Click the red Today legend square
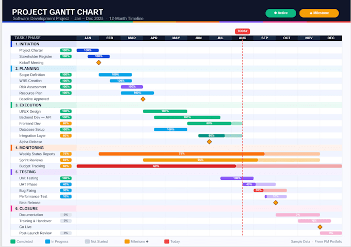351x247 pixels. tap(167, 241)
